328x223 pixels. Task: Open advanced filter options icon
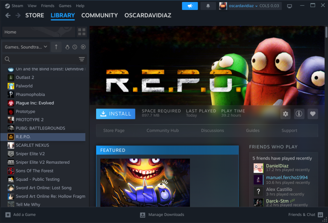click(82, 59)
